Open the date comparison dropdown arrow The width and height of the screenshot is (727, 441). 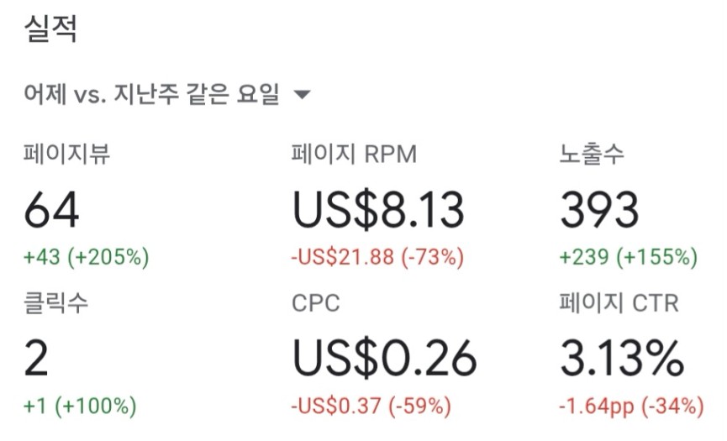pyautogui.click(x=303, y=94)
